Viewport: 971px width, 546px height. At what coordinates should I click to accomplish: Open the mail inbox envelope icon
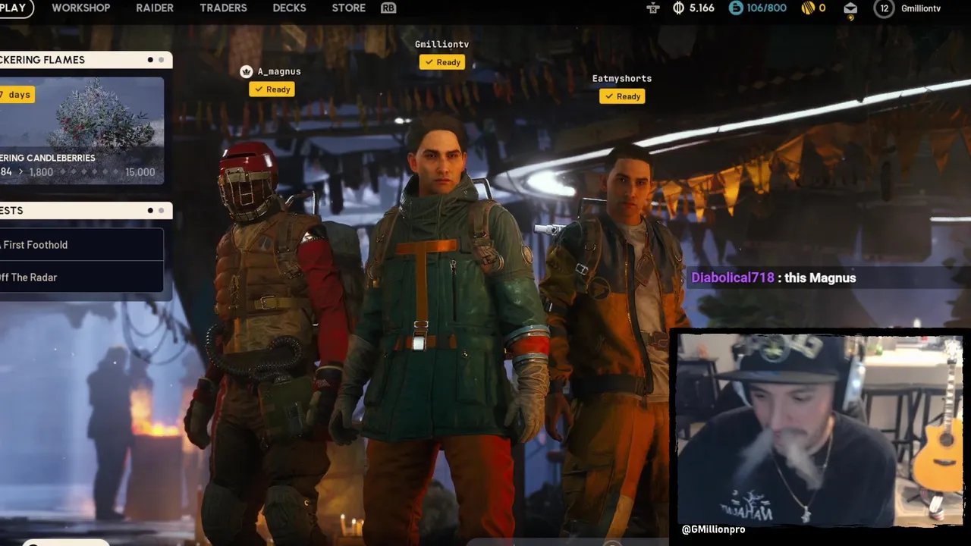(850, 8)
